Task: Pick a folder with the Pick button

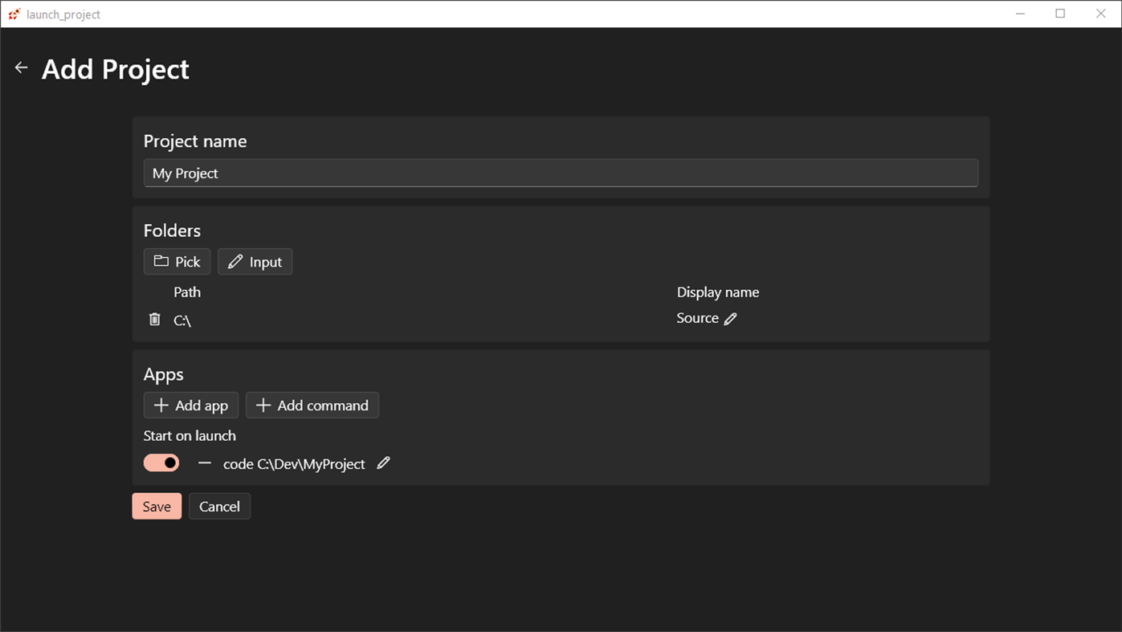Action: [x=177, y=262]
